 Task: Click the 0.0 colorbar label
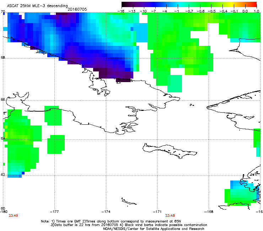pos(245,11)
